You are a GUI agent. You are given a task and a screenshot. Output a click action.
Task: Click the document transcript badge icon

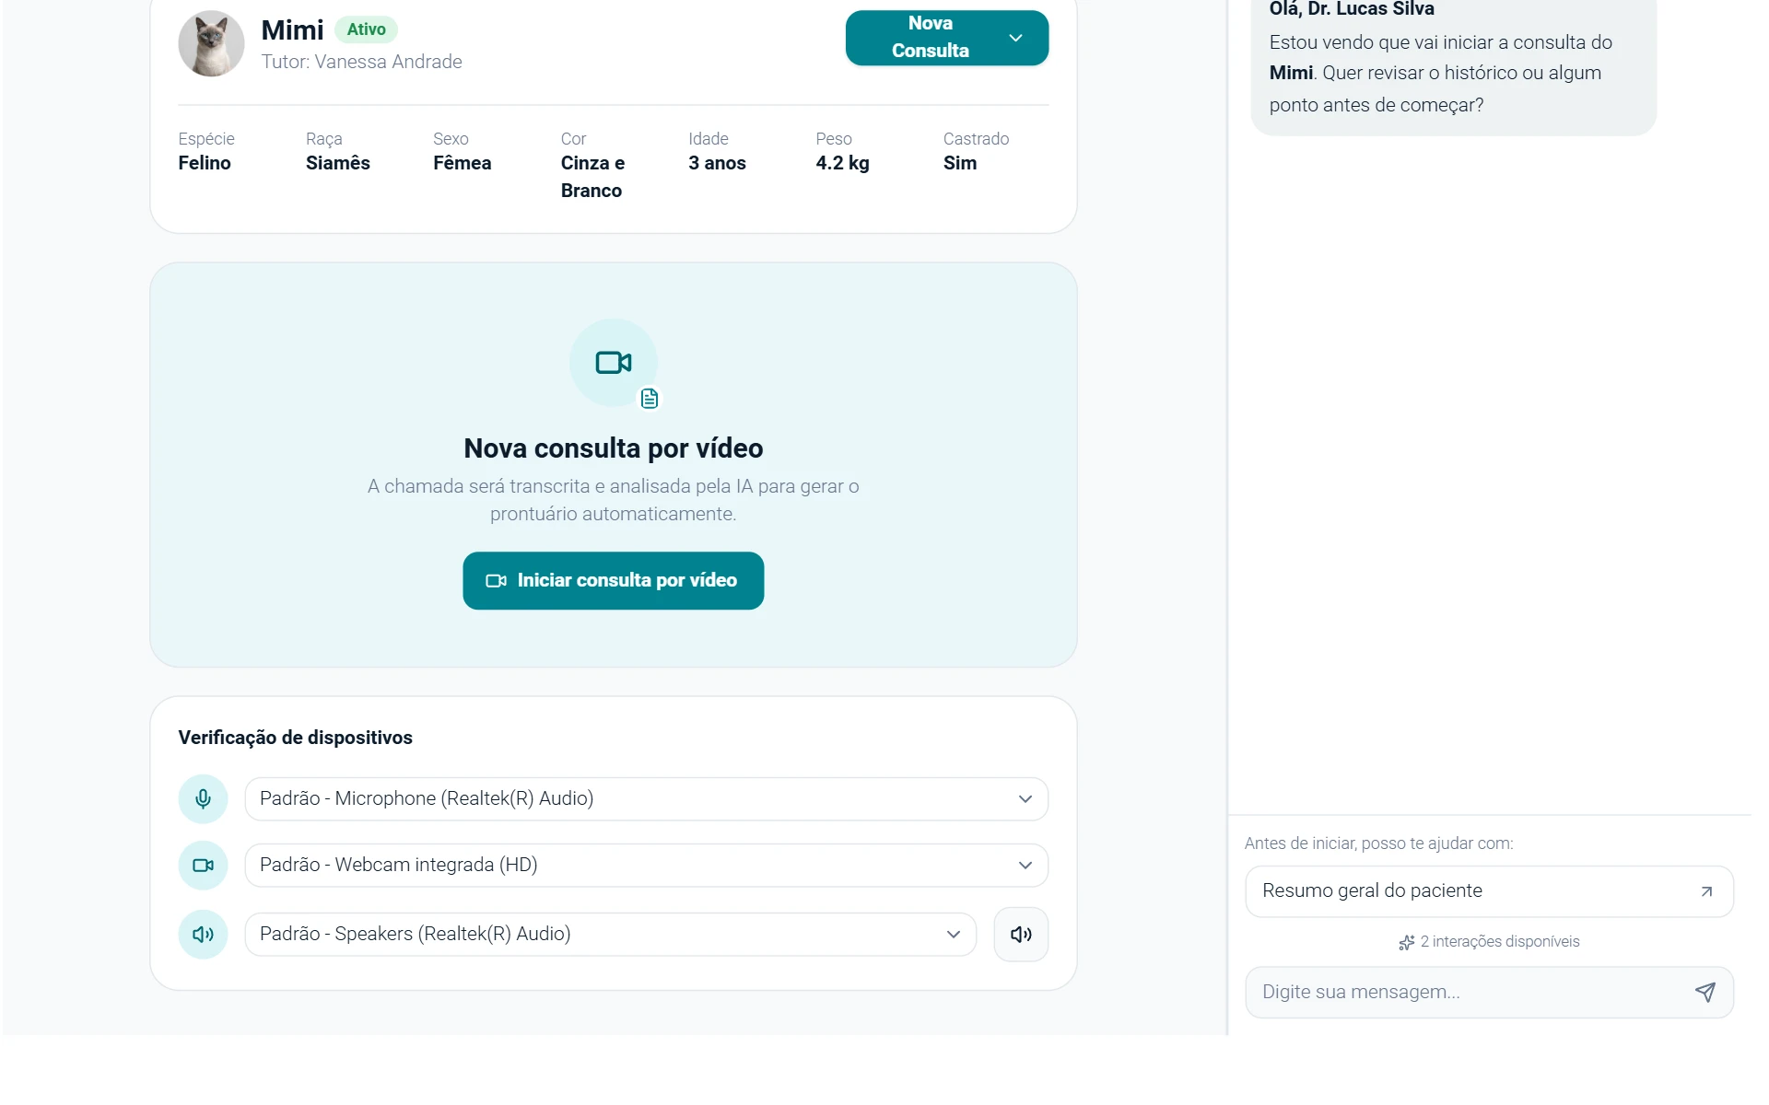[x=650, y=399]
